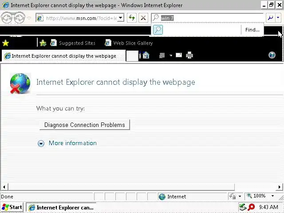Click the Internet Explorer taskbar button
284x213 pixels.
point(61,208)
